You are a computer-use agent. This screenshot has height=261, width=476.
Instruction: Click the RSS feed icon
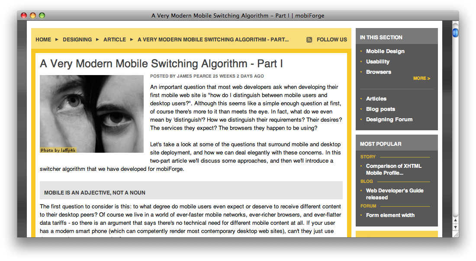pos(309,40)
